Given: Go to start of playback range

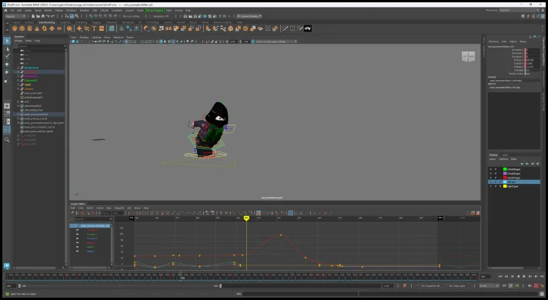Looking at the screenshot, I should coord(500,276).
